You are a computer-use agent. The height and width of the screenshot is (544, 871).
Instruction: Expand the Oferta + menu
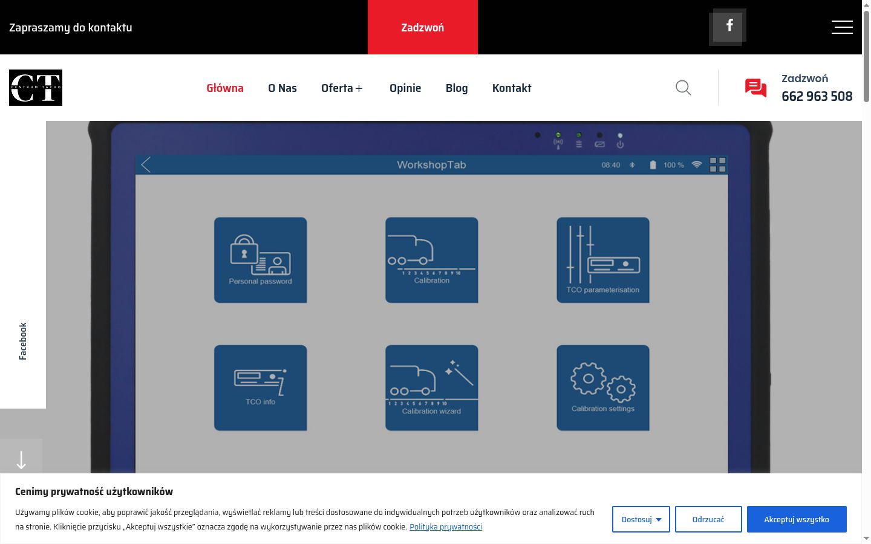342,88
